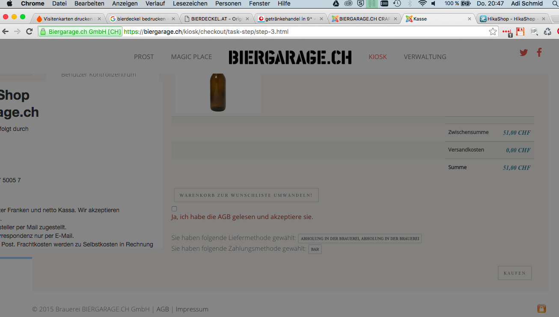Open the Apple menu
The width and height of the screenshot is (559, 317).
(x=9, y=4)
